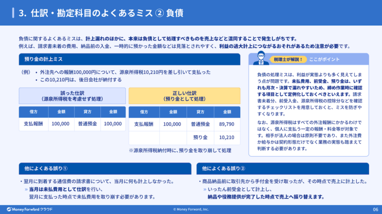Click the 他によくある誤り① header bar
Screen dimensions: 382x214
click(105, 168)
